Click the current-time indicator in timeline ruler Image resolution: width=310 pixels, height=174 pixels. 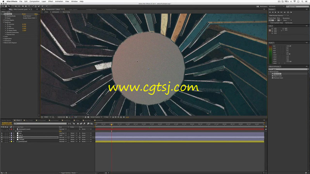(112, 125)
